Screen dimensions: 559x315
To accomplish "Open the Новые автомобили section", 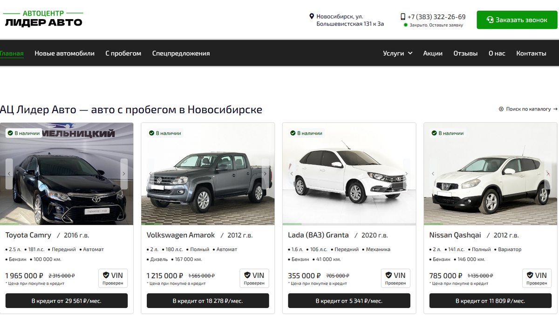I will [64, 53].
